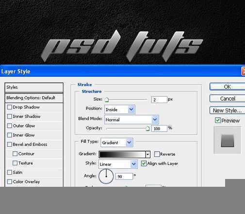Toggle the Inner Glow checkbox
Screen dimensions: 245x214
10,135
